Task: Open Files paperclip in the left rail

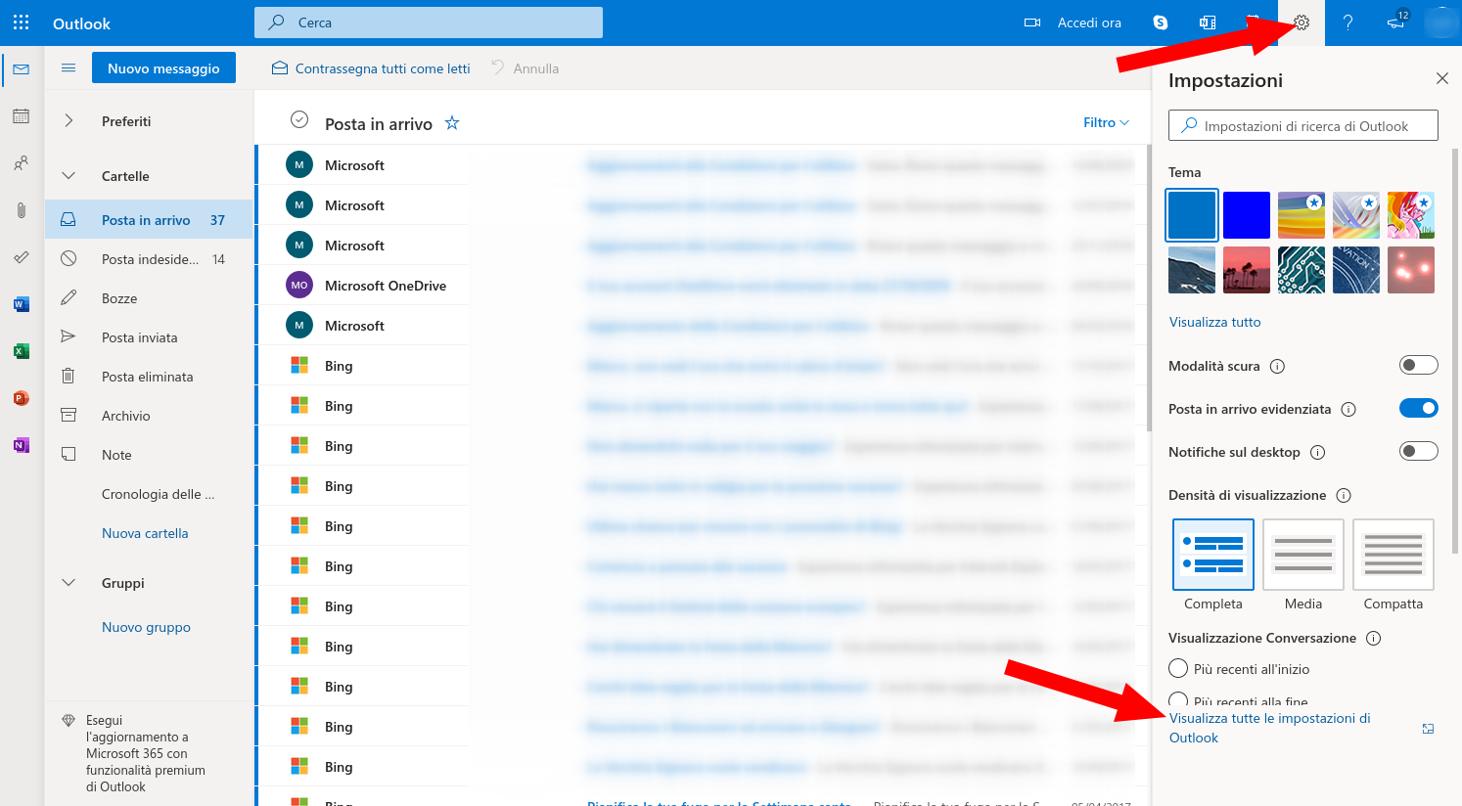Action: coord(22,210)
